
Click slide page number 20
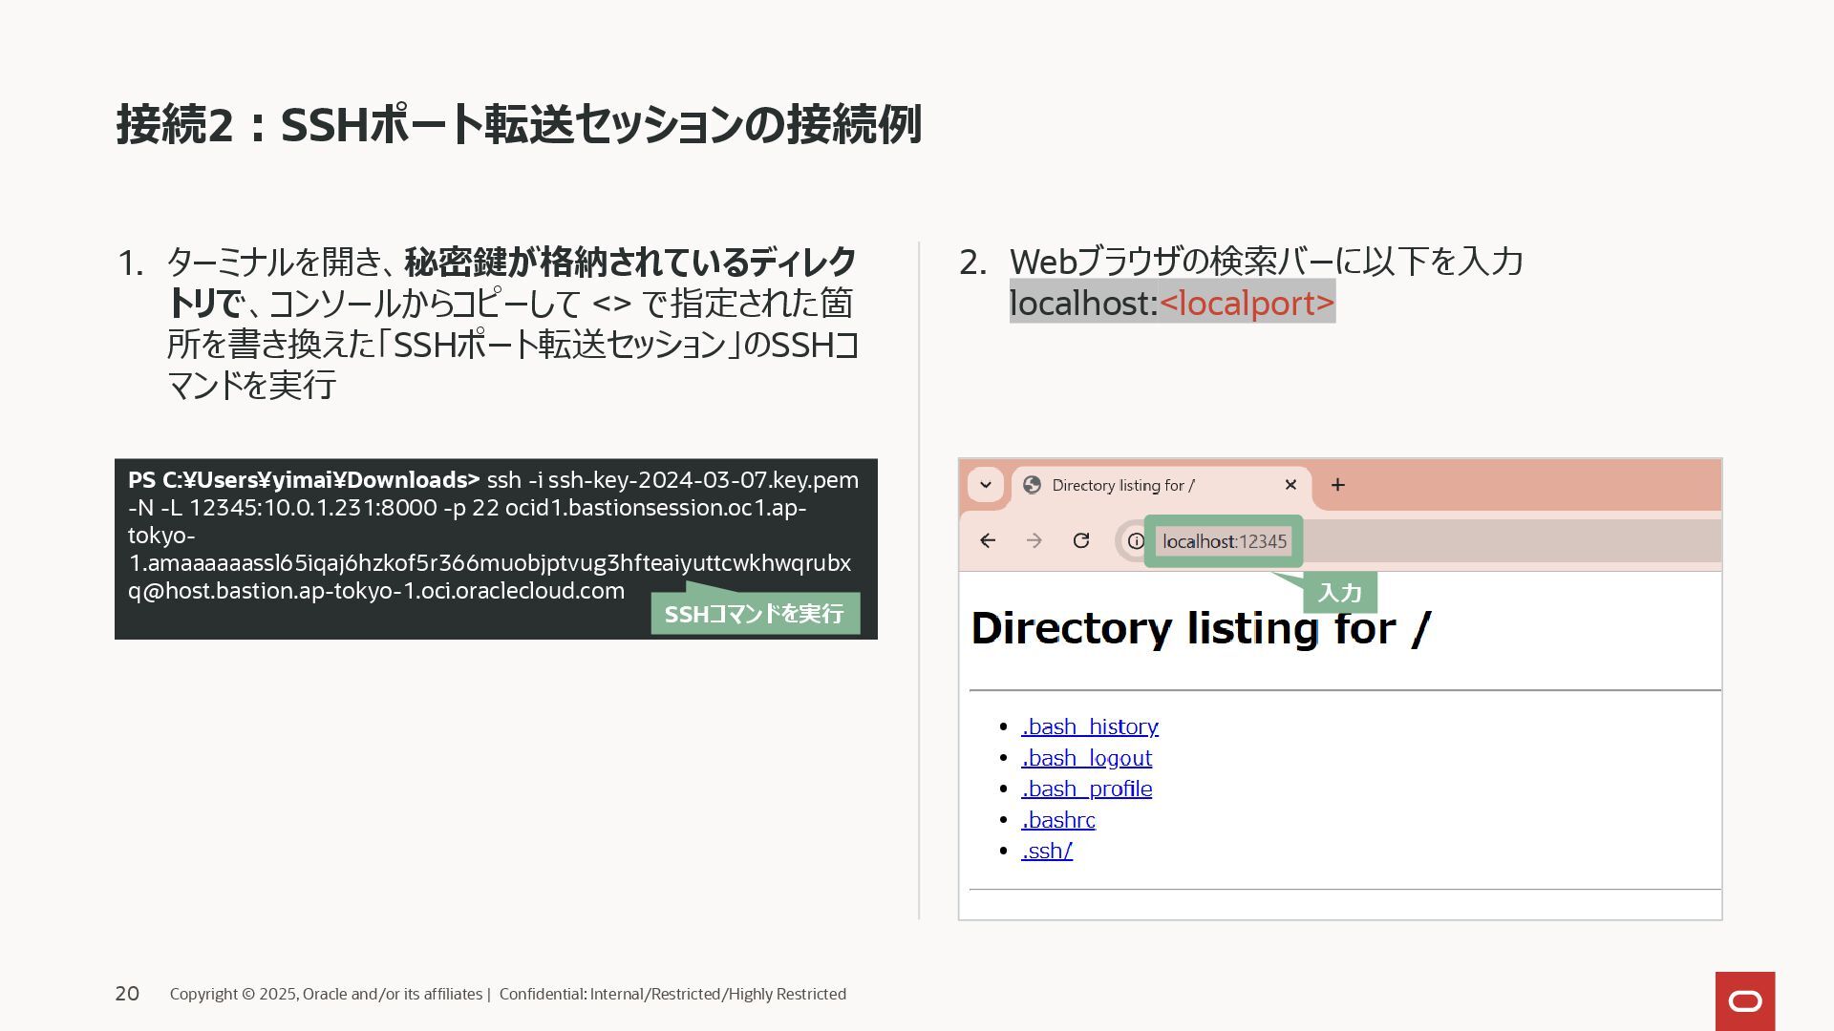pyautogui.click(x=127, y=994)
